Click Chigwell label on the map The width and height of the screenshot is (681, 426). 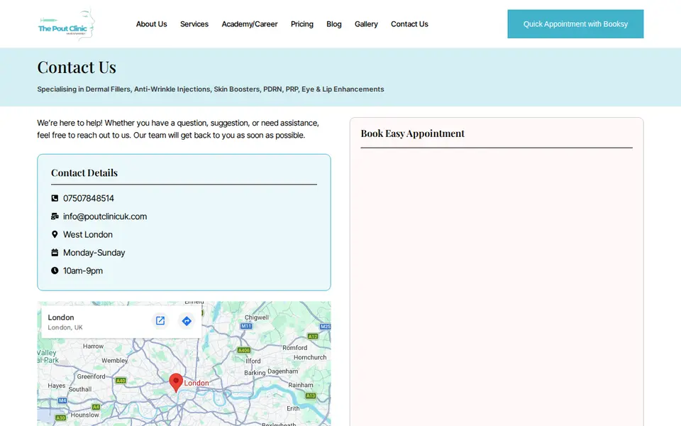tap(257, 317)
